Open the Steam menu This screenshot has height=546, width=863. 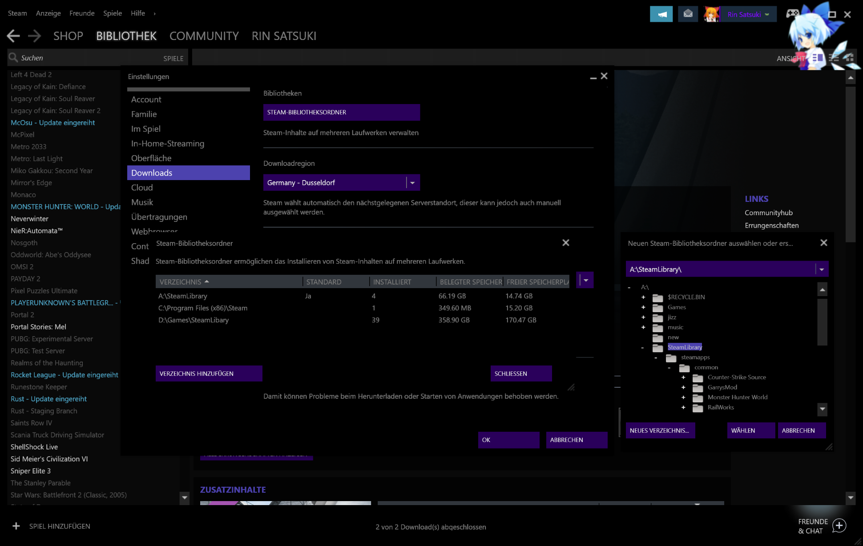coord(17,13)
